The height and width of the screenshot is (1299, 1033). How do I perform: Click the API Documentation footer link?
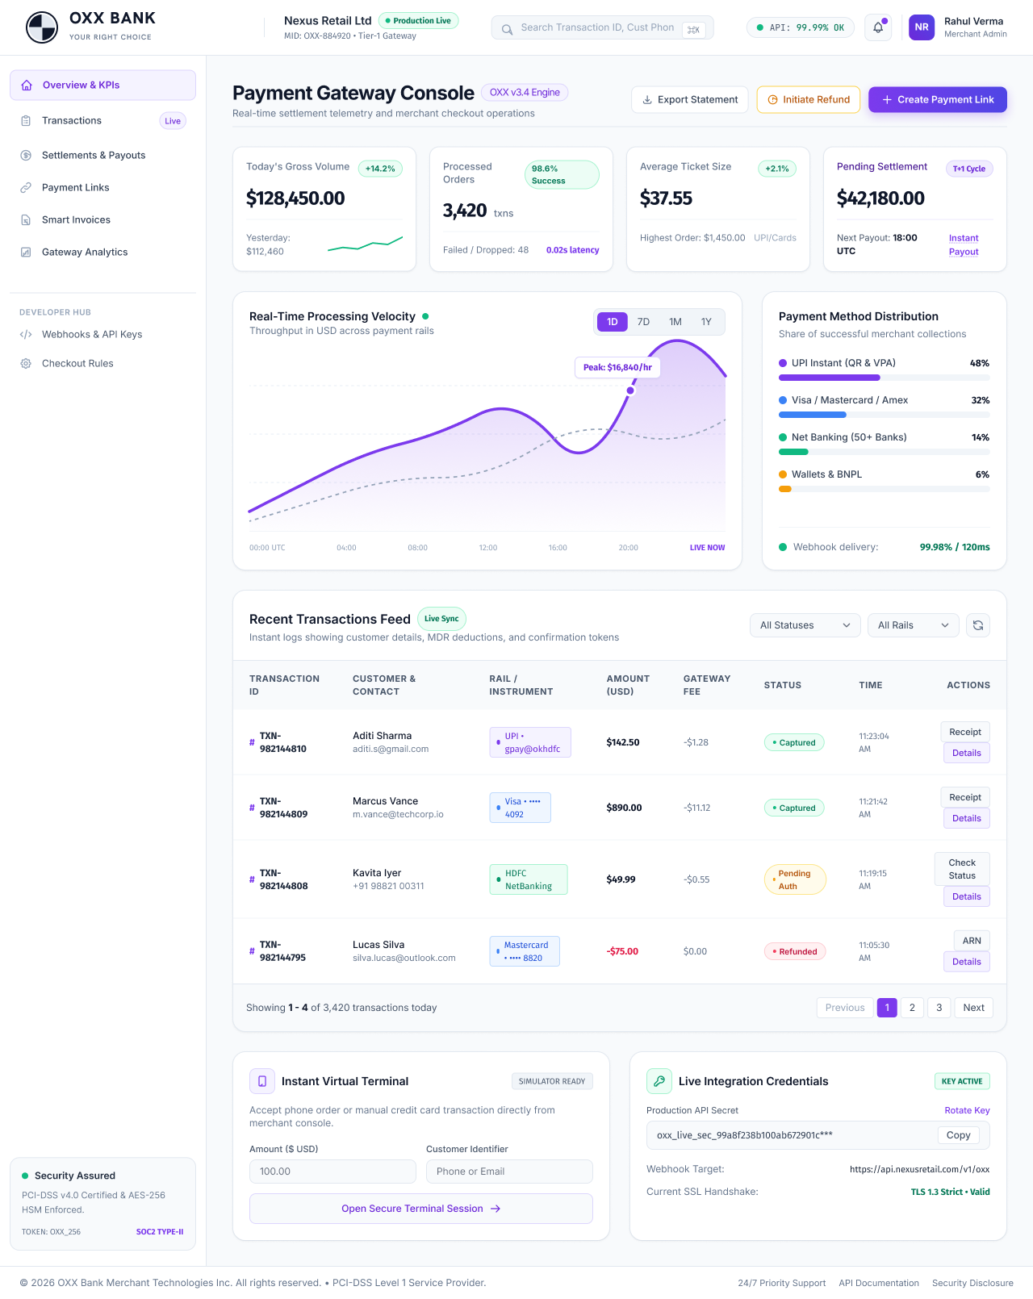879,1283
